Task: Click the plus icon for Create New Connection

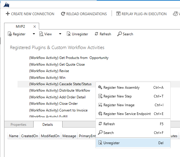Action: pyautogui.click(x=8, y=14)
